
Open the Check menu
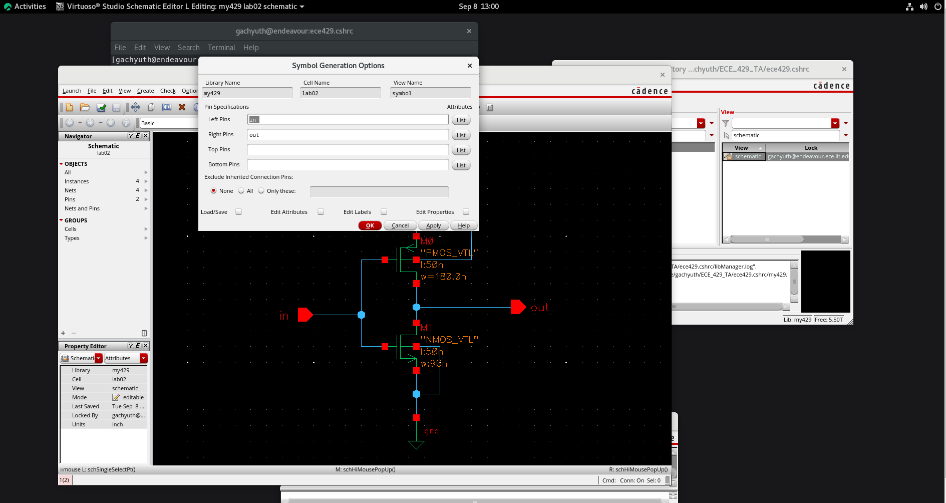168,91
